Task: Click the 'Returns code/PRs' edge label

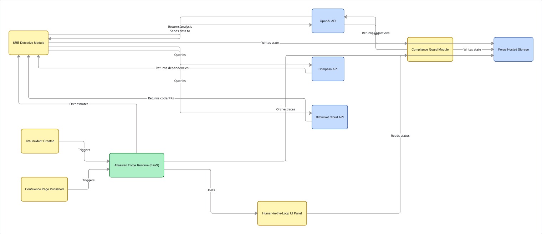Action: pos(161,98)
